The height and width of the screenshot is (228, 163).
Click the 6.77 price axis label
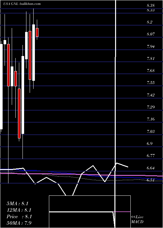click(151, 156)
